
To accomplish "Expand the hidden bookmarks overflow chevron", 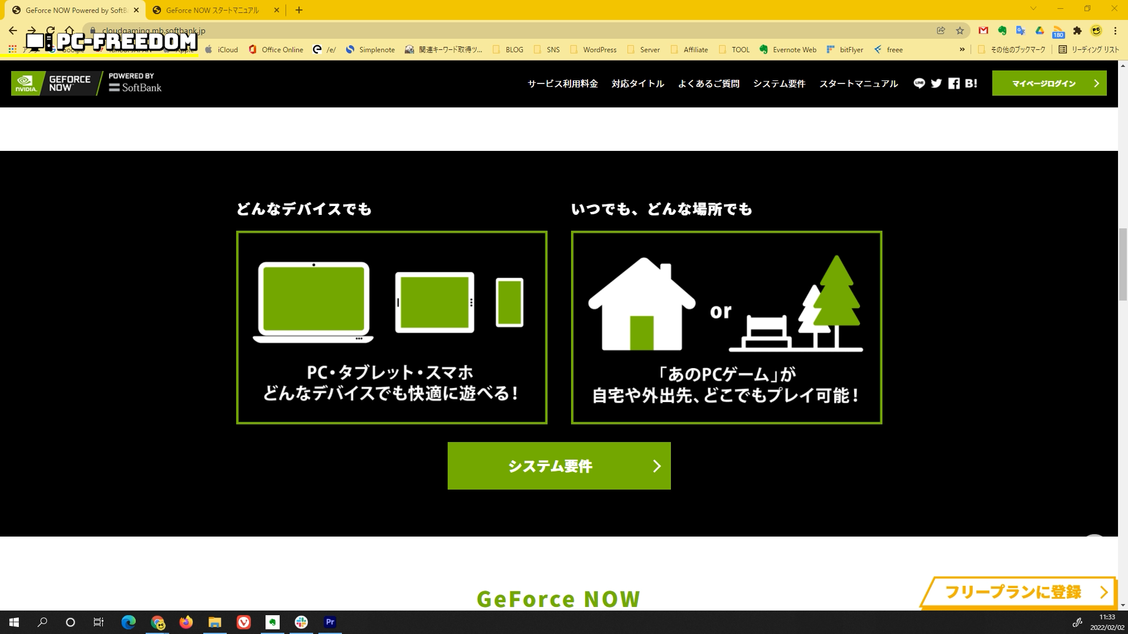I will click(x=962, y=49).
